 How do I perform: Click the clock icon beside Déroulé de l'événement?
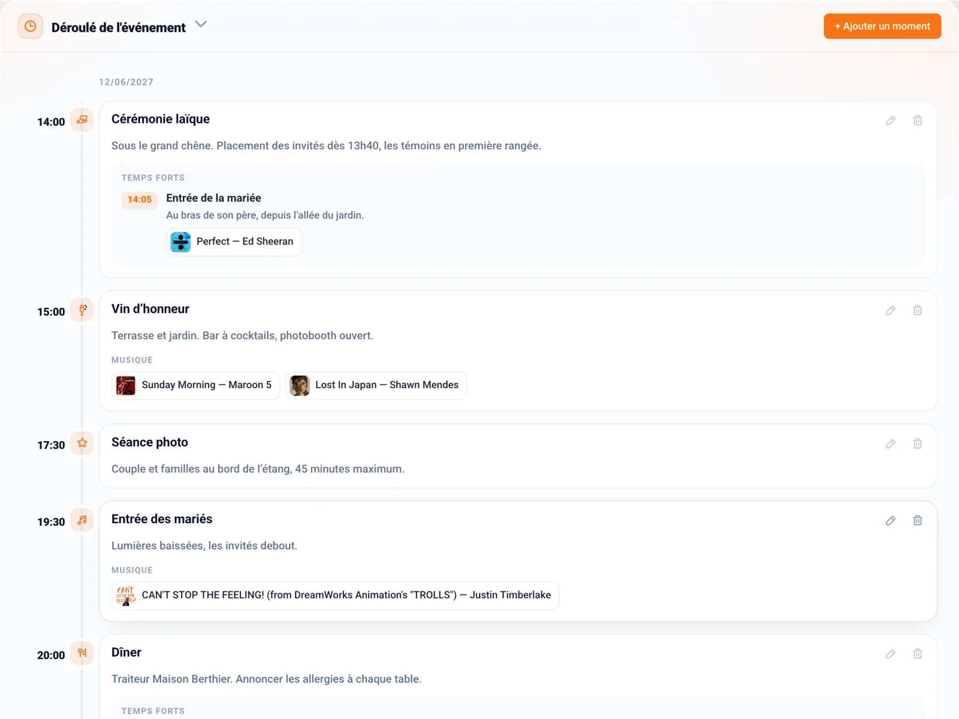[30, 26]
